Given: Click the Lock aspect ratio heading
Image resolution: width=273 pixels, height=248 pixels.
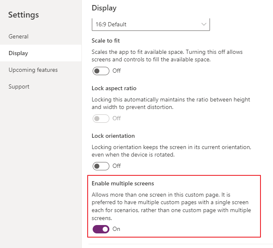Looking at the screenshot, I should pos(114,88).
